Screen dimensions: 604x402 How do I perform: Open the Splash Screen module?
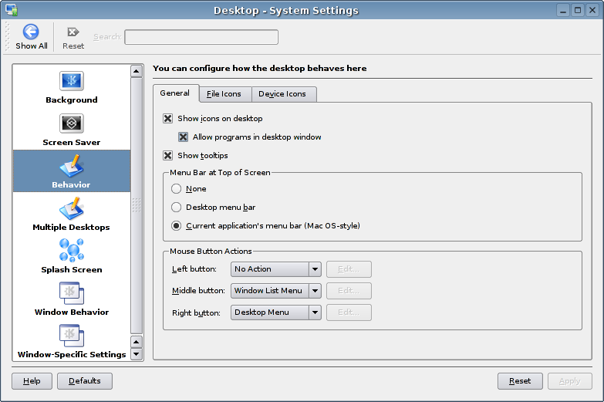point(72,258)
